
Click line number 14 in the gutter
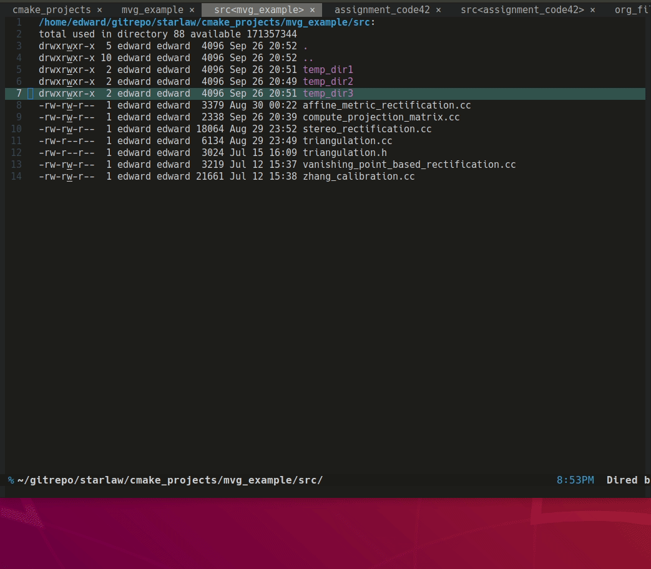(16, 177)
